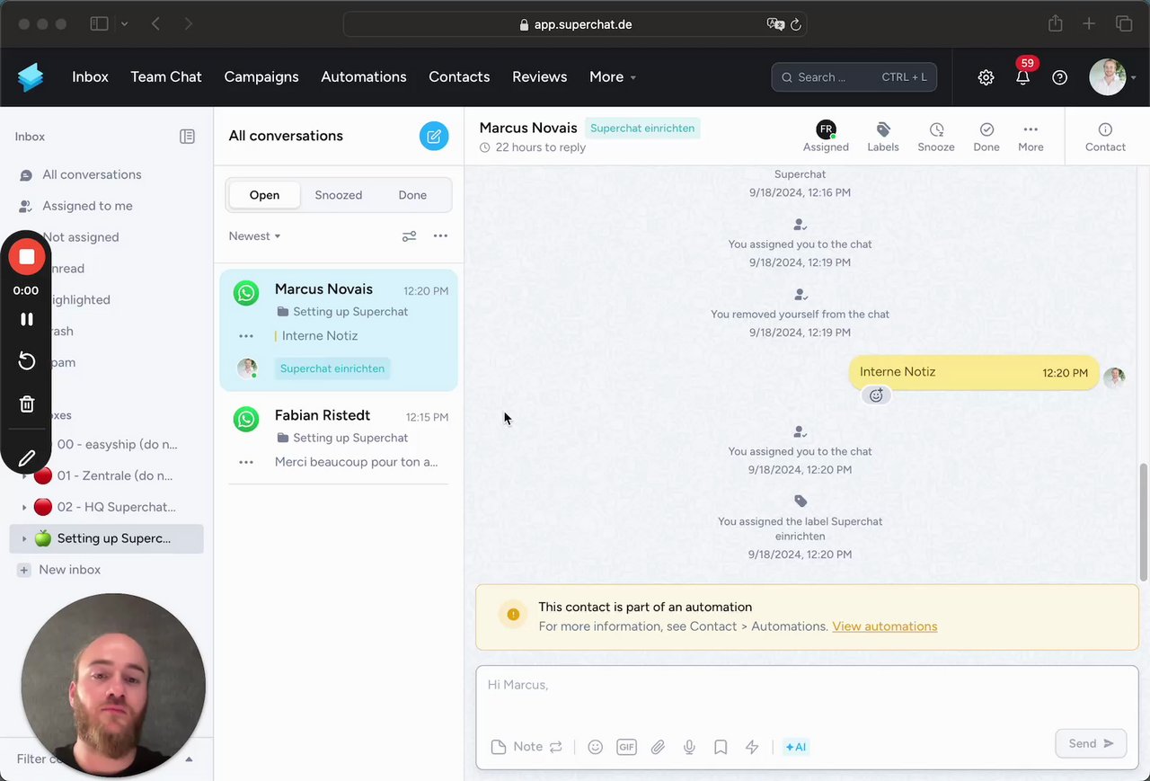1150x781 pixels.
Task: Restart the recording
Action: [x=27, y=361]
